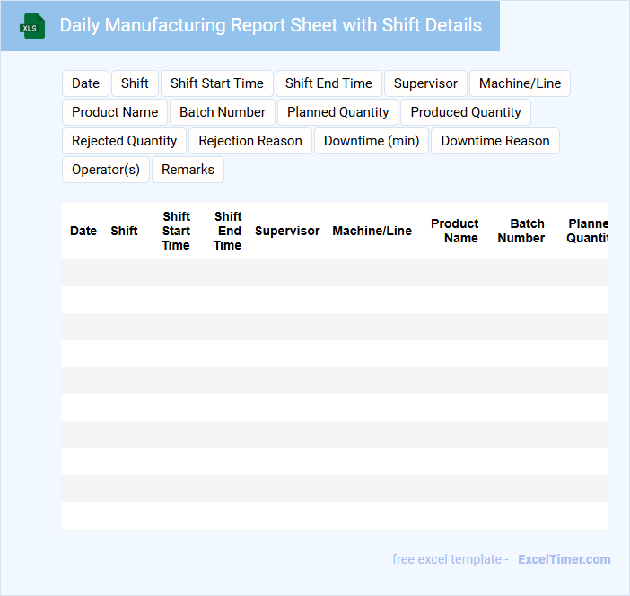Open the ExcelTimer.com link
Image resolution: width=630 pixels, height=596 pixels.
pyautogui.click(x=564, y=559)
